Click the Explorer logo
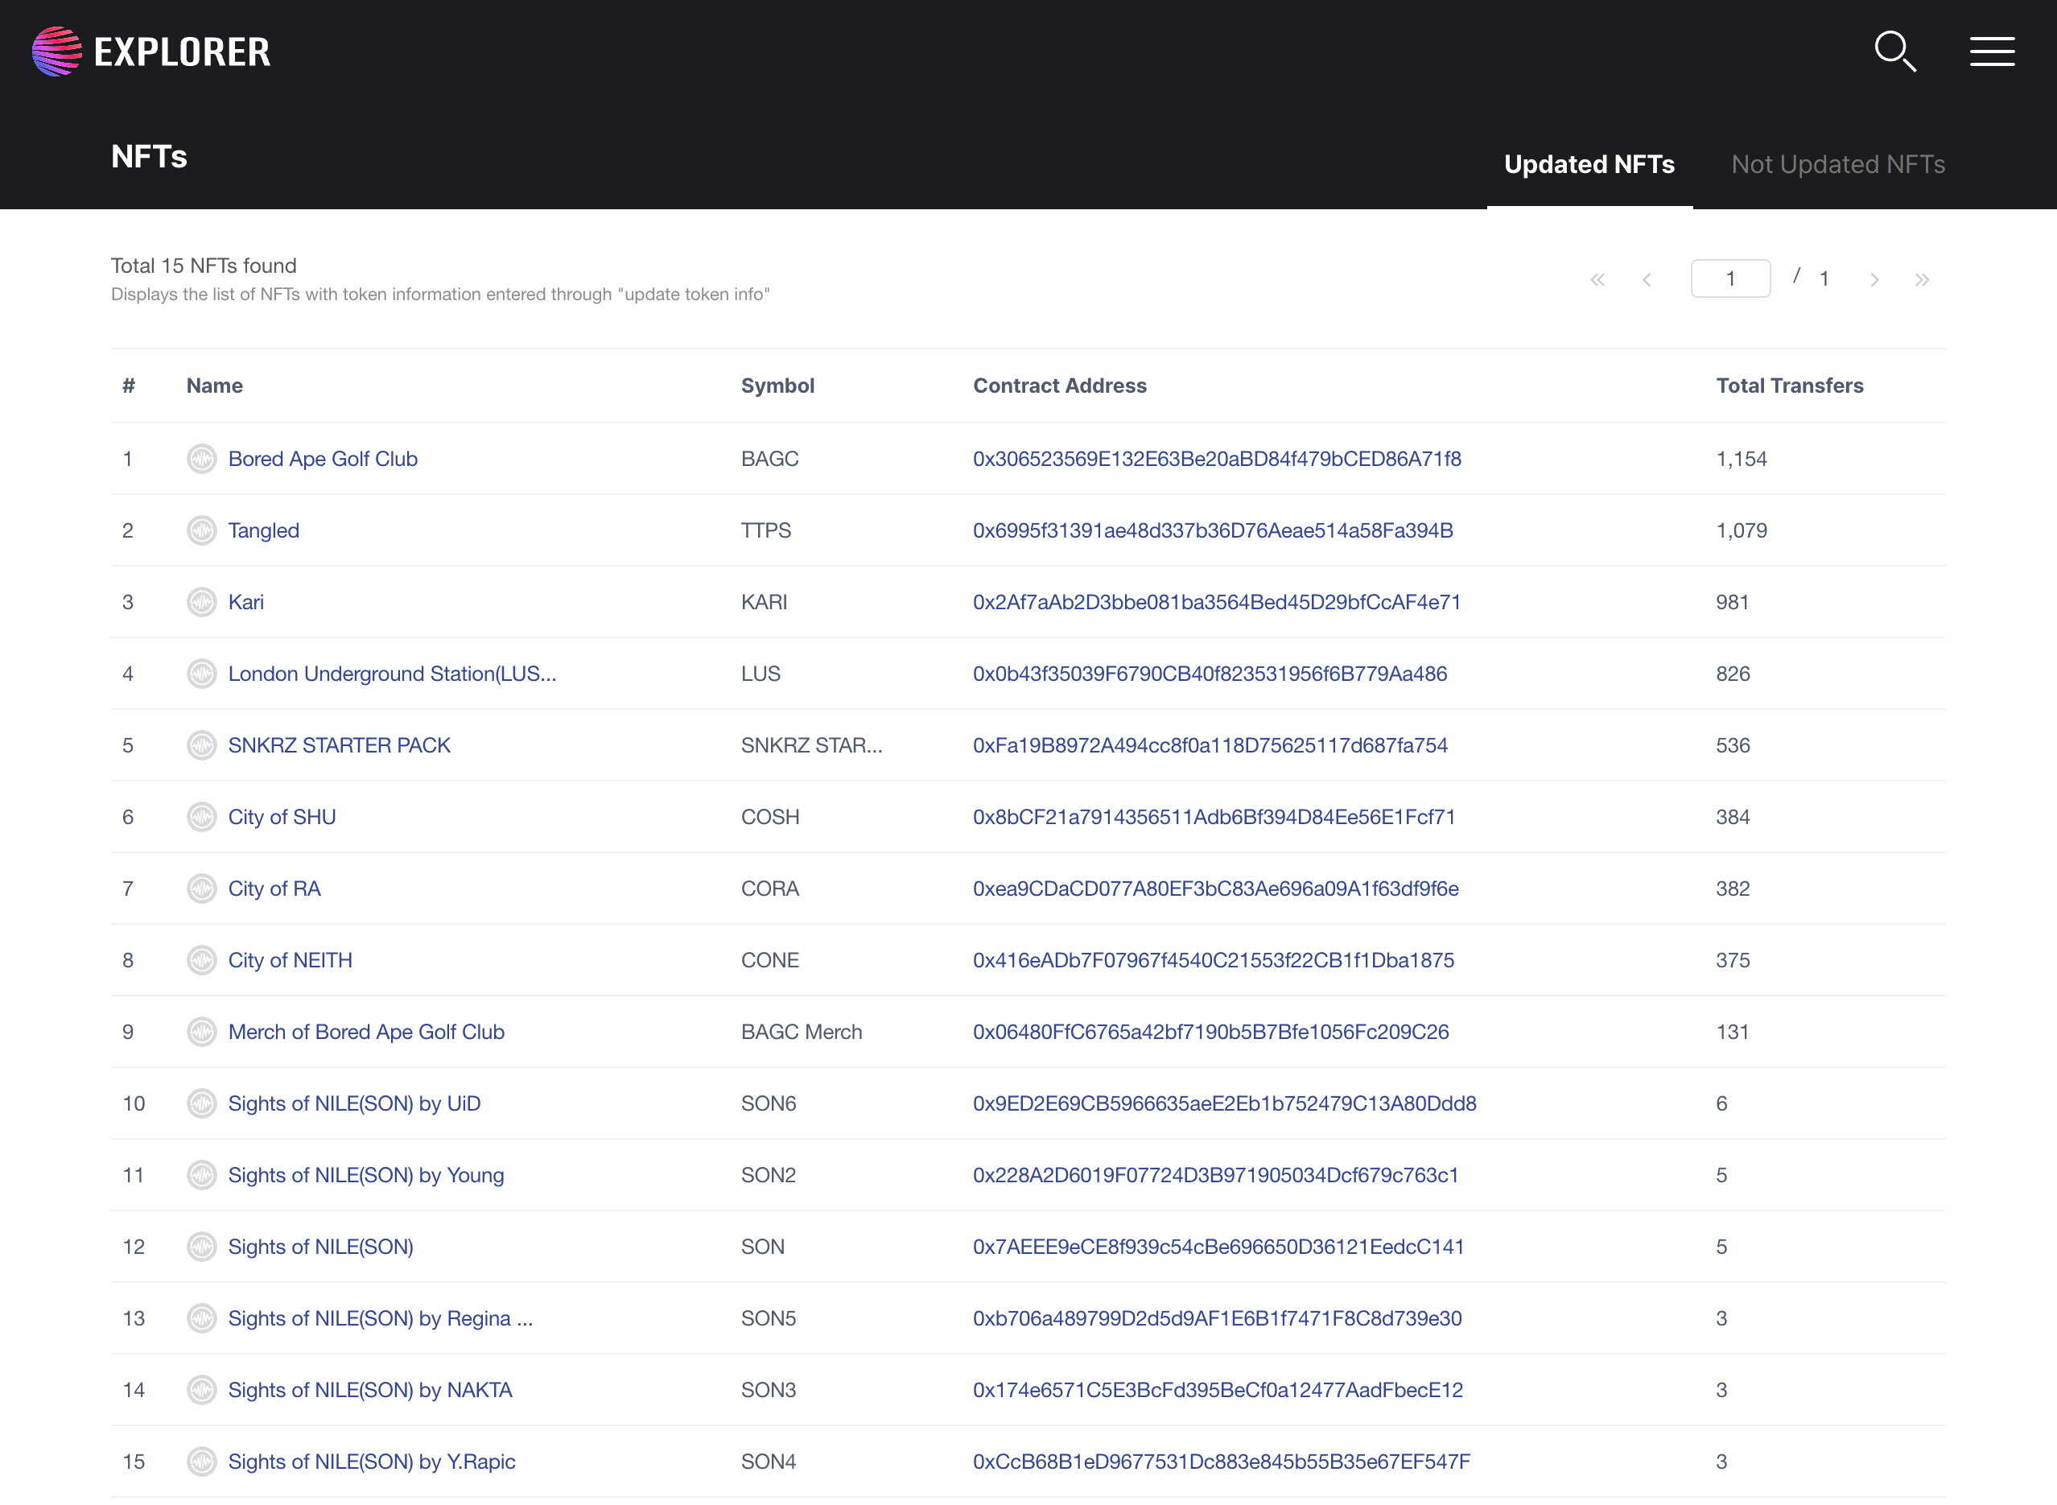 [151, 51]
